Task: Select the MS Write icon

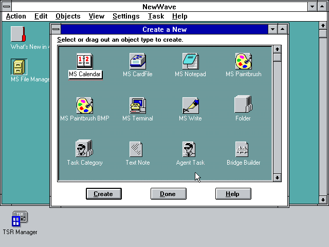Action: (x=191, y=105)
